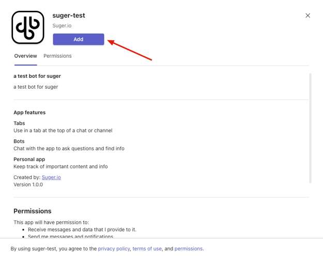
Task: Select the Tabs feature label
Action: click(x=19, y=123)
